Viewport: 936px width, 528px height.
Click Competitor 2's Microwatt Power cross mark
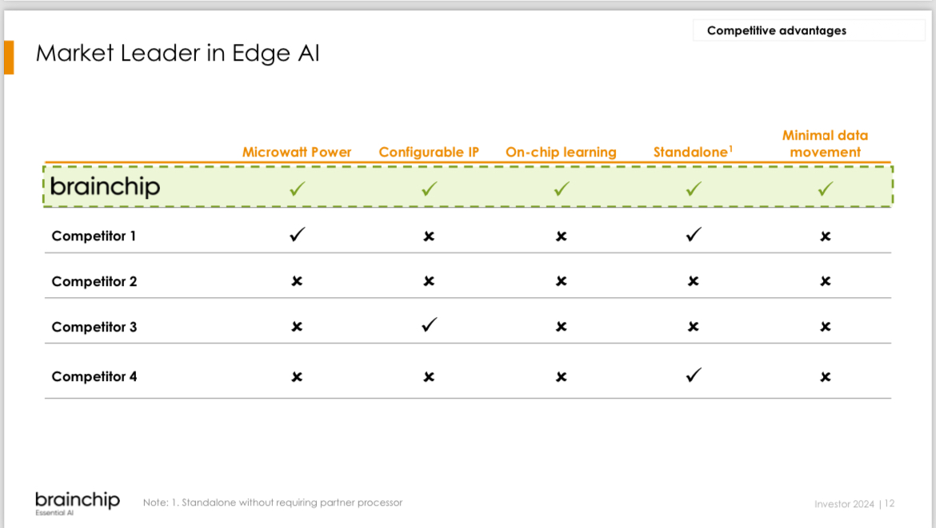297,281
